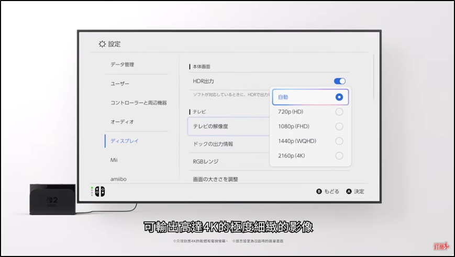The width and height of the screenshot is (455, 257).
Task: Click the settings page scrollbar
Action: tap(373, 77)
